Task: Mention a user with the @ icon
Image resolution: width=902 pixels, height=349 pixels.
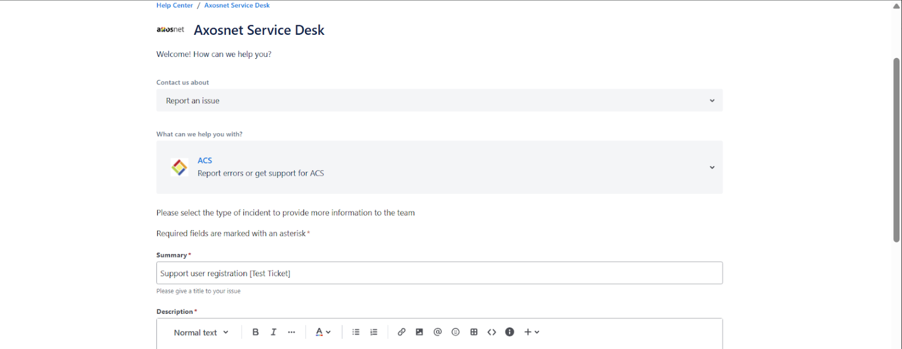Action: (438, 332)
